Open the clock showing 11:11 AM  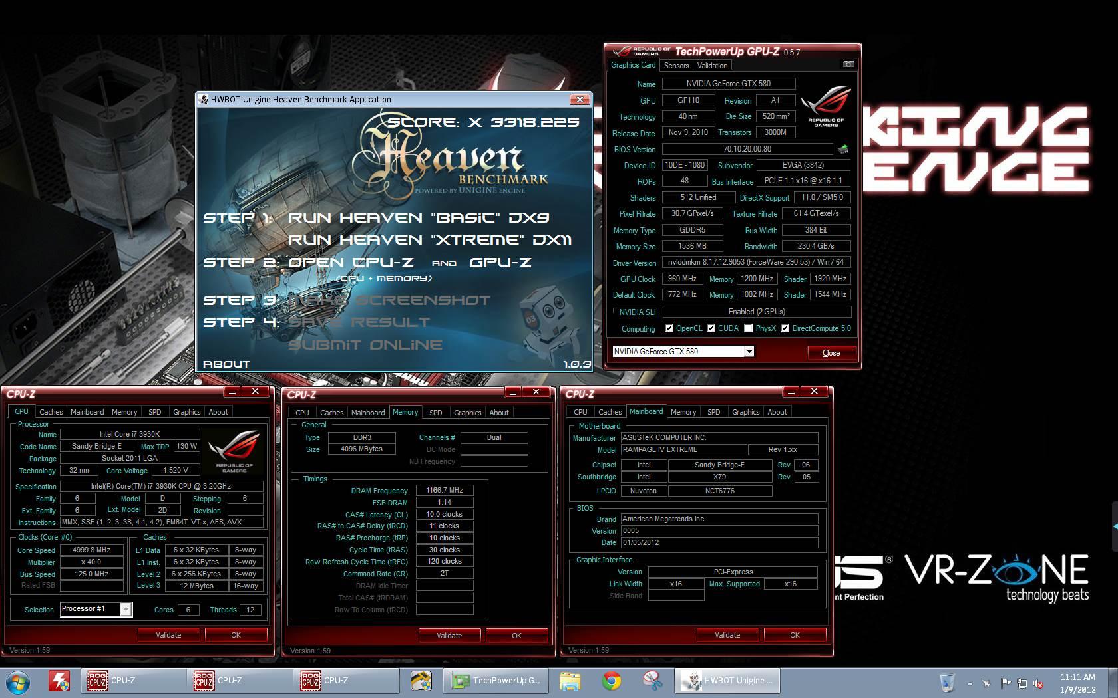pyautogui.click(x=1077, y=683)
